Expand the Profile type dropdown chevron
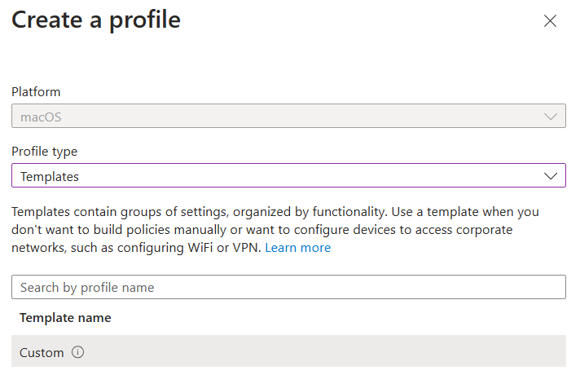The width and height of the screenshot is (580, 375). pyautogui.click(x=550, y=176)
